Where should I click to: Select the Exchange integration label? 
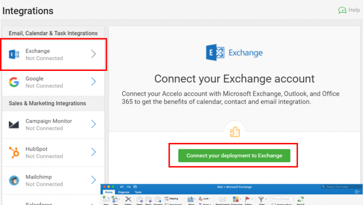[37, 51]
